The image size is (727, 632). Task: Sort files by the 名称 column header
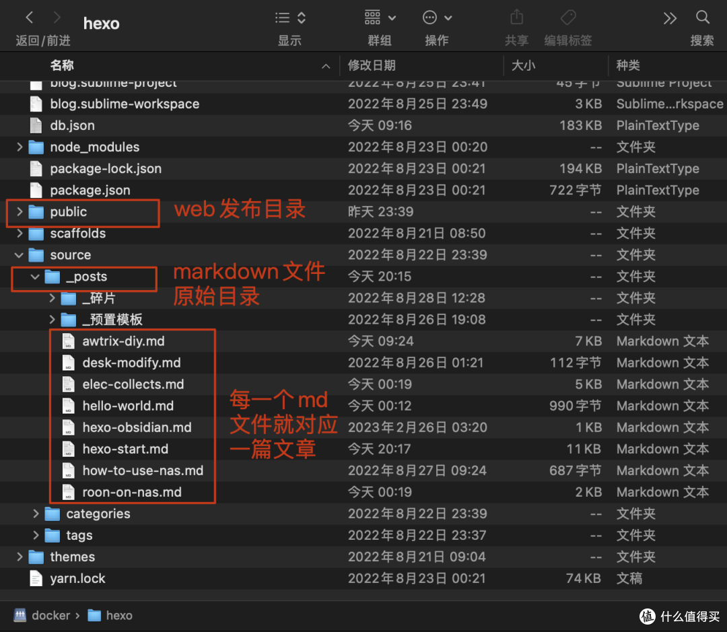(x=61, y=65)
